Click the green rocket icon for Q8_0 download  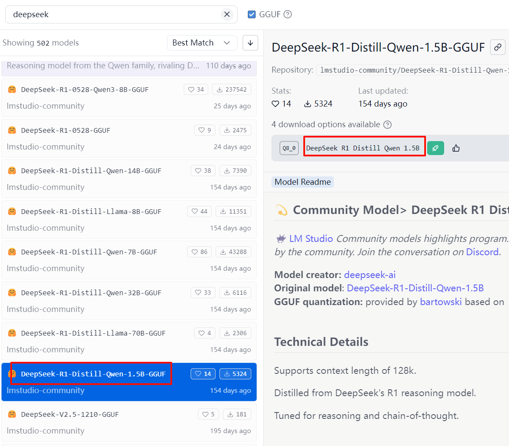tap(435, 148)
